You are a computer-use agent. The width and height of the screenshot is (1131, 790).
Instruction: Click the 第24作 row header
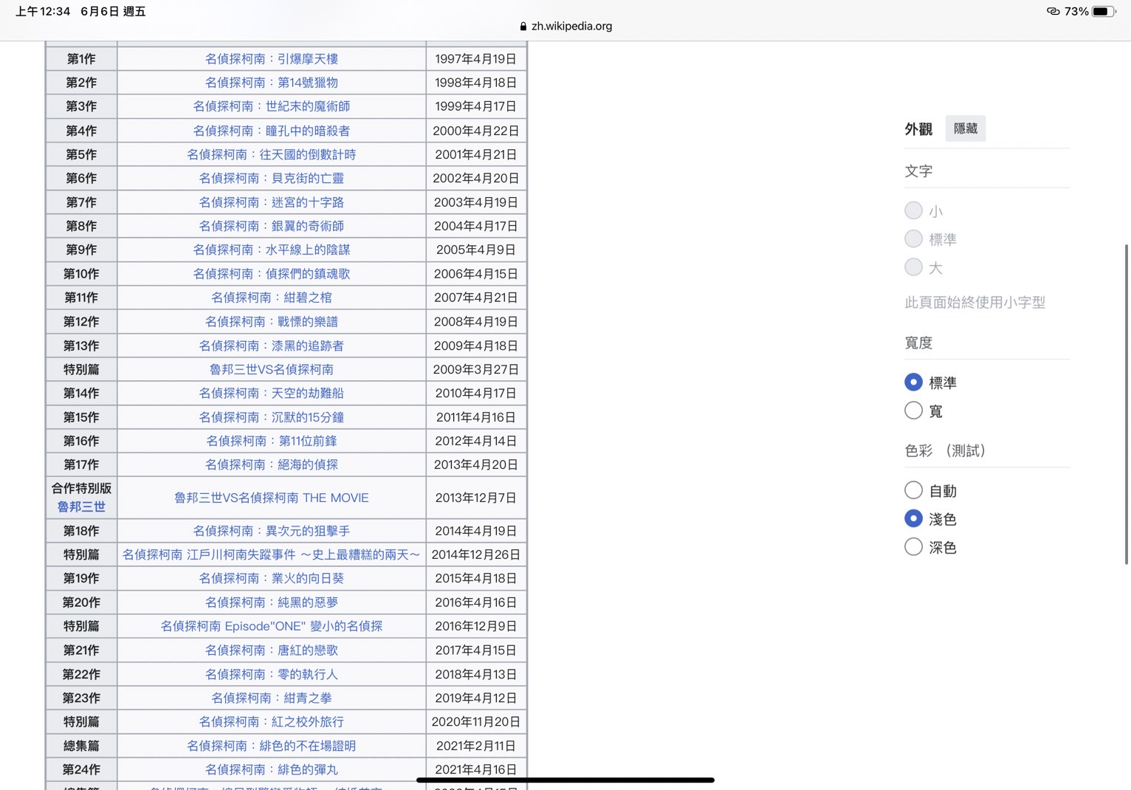81,769
